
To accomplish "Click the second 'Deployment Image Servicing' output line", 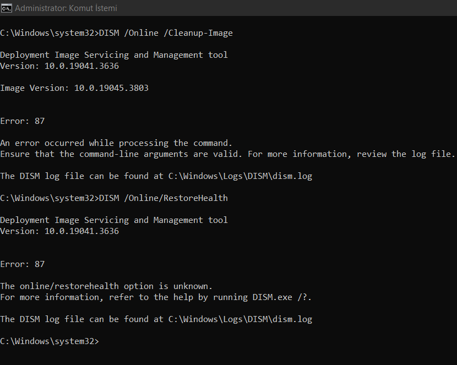I will [x=113, y=220].
